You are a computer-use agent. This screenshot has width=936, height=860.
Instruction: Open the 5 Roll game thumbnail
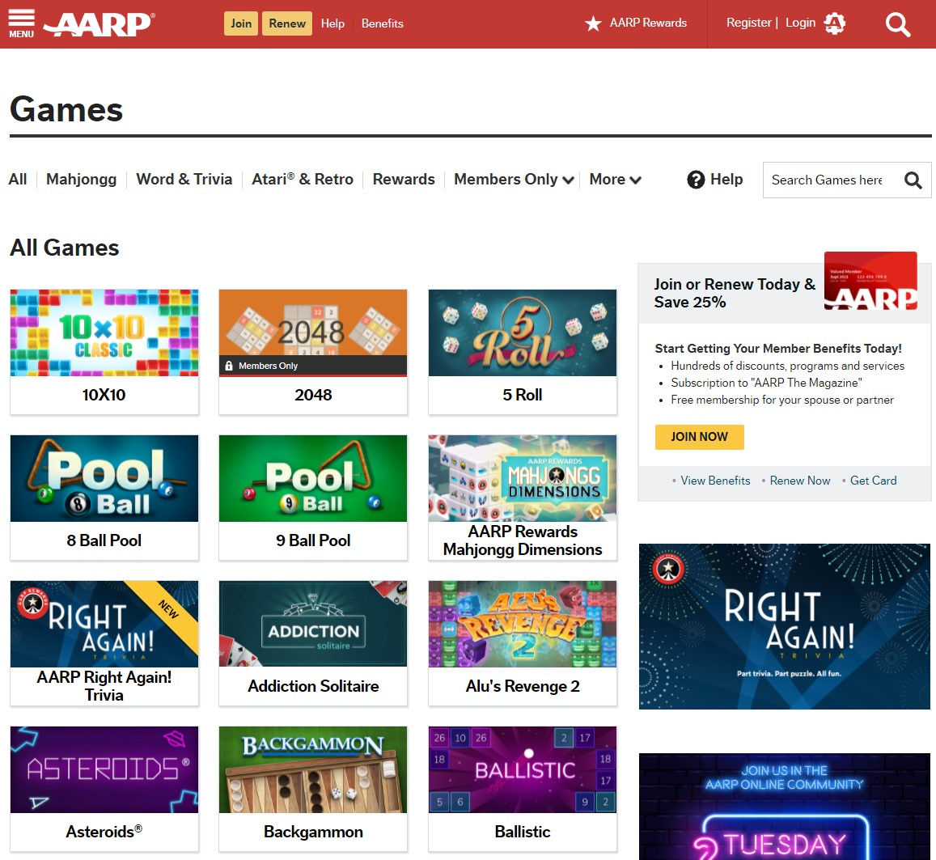[x=523, y=333]
